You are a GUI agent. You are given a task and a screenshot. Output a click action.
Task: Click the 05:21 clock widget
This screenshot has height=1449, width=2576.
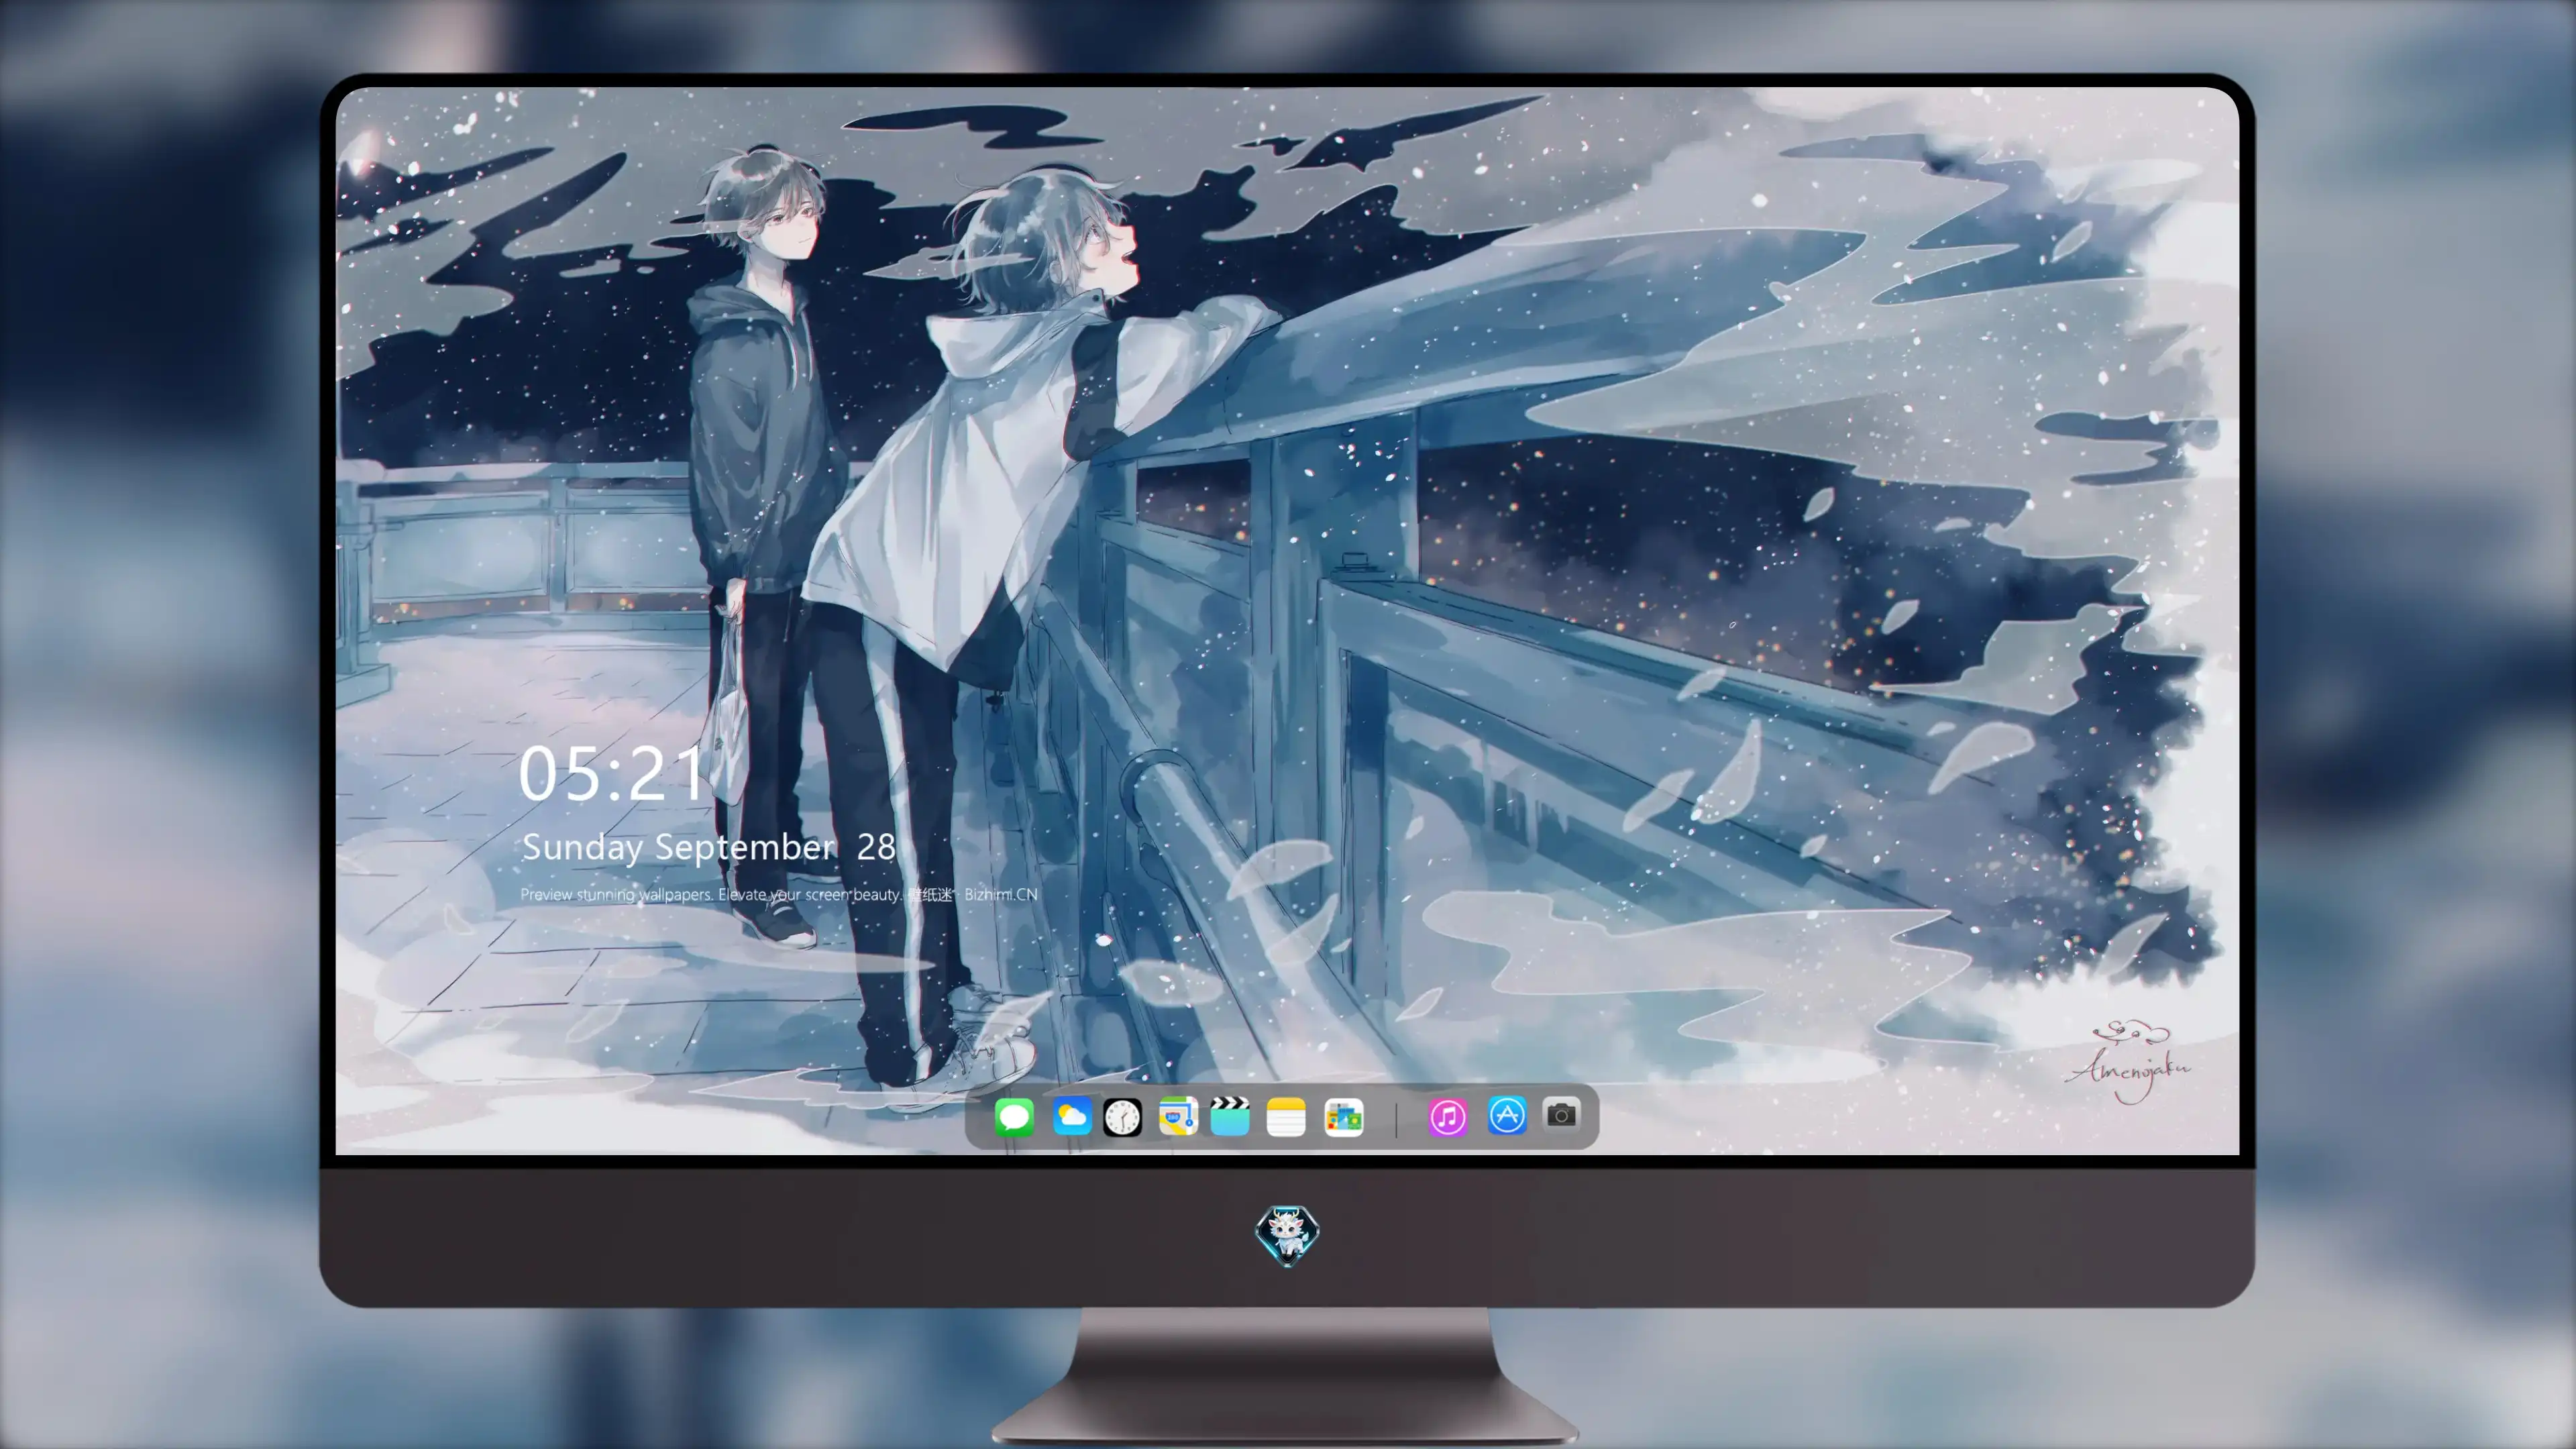coord(611,774)
